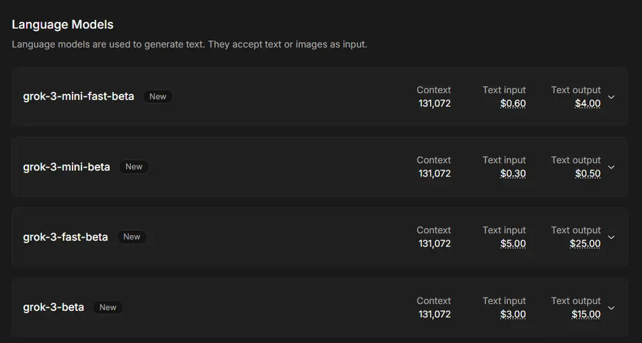Screen dimensions: 642x343
Task: Click the grok-3-beta model name
Action: (53, 307)
